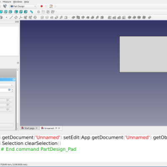Screen dimensions: 167x167
Task: Click the What's This help cursor icon
Action: point(5,6)
